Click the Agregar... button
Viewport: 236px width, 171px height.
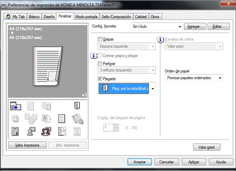[x=195, y=26]
